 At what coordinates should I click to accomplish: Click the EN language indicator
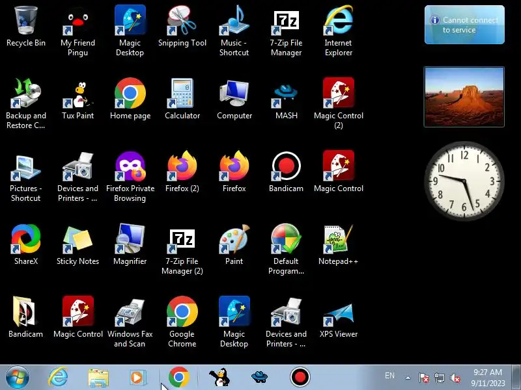[x=389, y=376]
